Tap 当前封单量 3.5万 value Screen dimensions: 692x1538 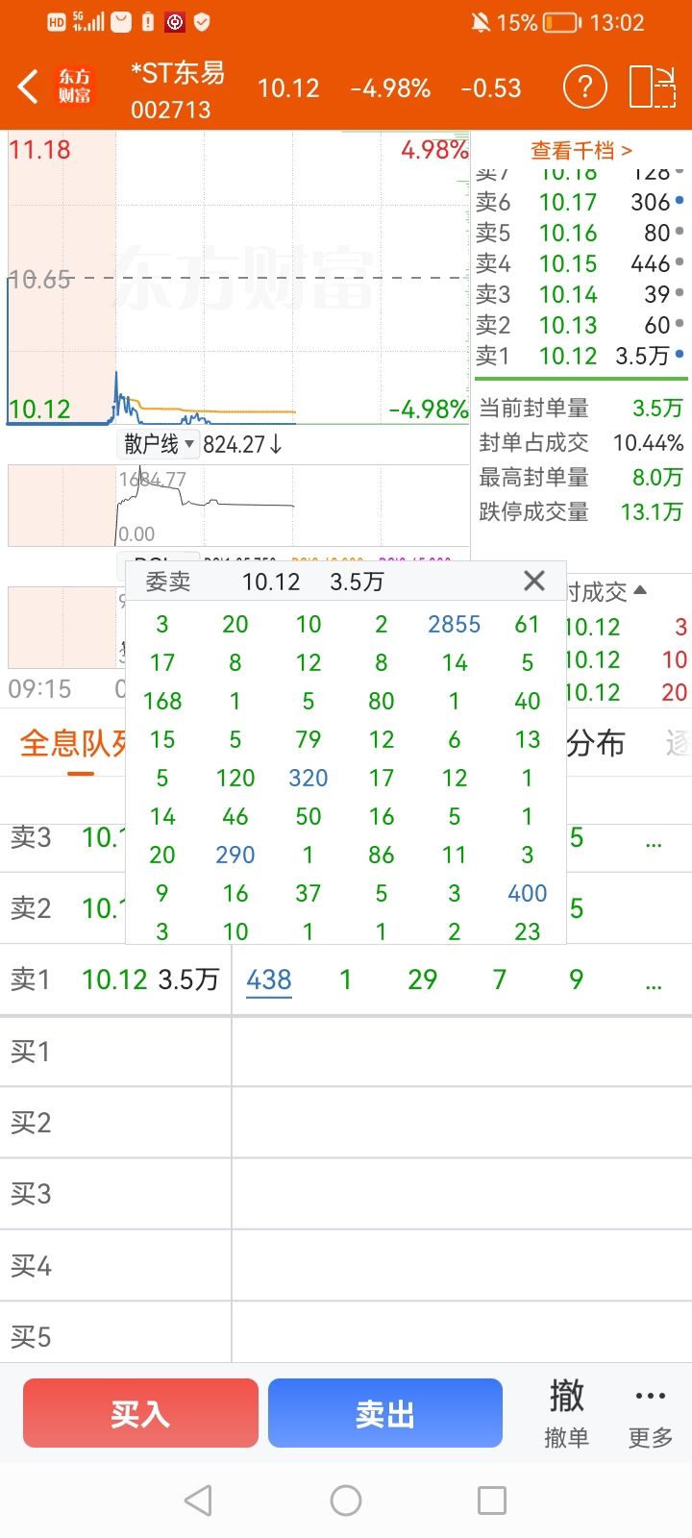point(657,408)
